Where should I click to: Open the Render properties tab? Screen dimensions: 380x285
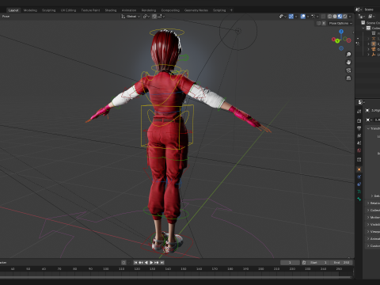[x=359, y=121]
